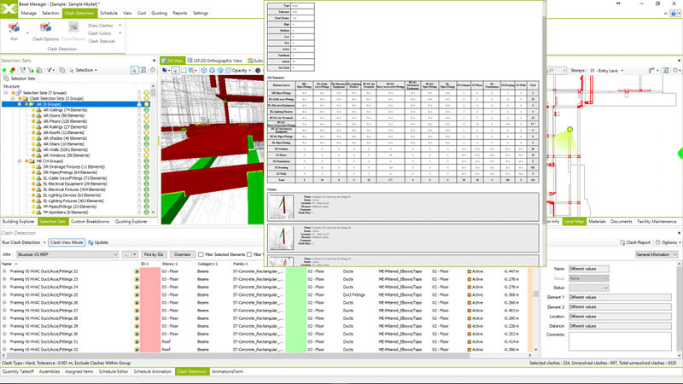
Task: Toggle Clash View Mode
Action: pyautogui.click(x=66, y=242)
